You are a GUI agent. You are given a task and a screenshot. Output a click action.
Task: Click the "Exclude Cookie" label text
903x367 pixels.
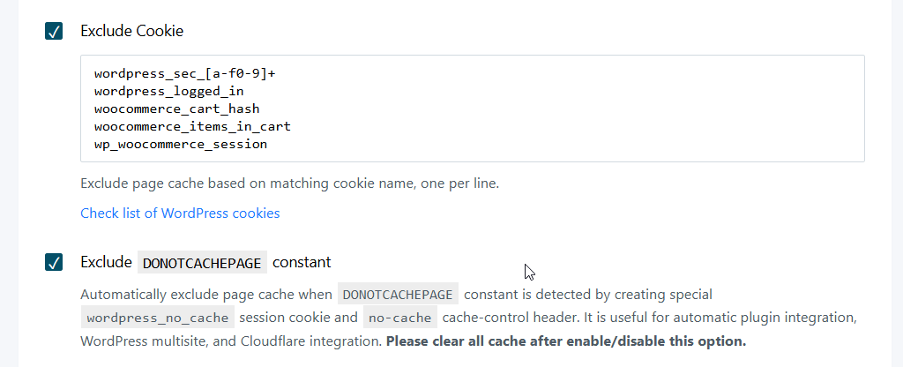pyautogui.click(x=131, y=32)
